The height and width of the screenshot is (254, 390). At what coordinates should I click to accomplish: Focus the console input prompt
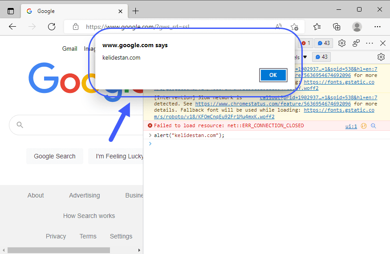tap(267, 143)
